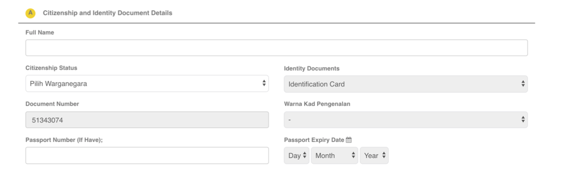The width and height of the screenshot is (565, 183).
Task: Click the Passport Number (If Have) label
Action: (x=64, y=140)
